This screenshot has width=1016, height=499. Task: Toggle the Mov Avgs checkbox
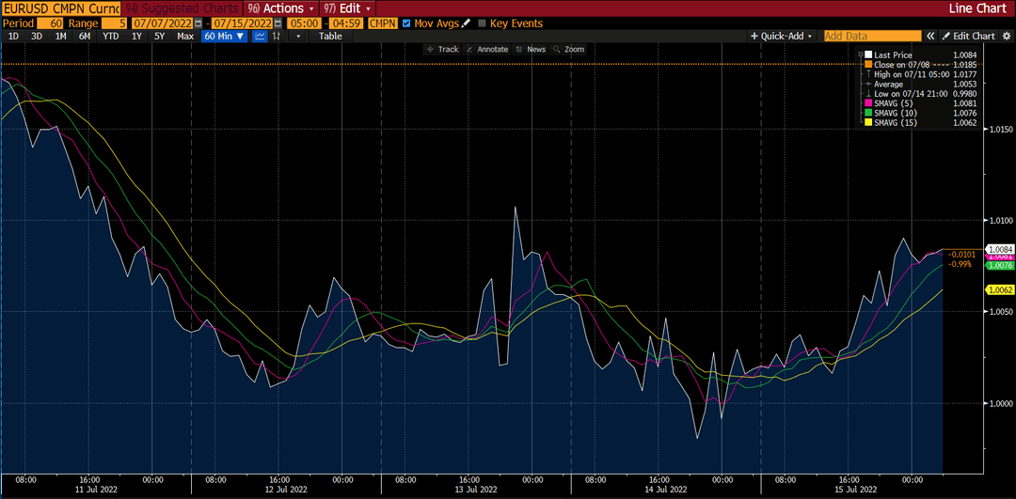coord(406,23)
